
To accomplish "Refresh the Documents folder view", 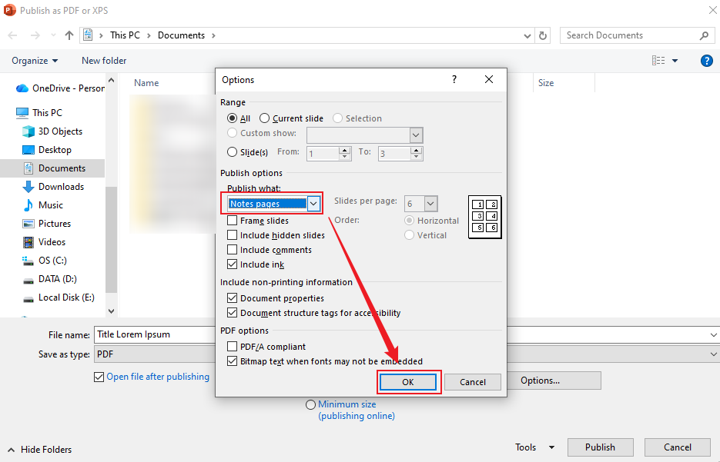I will [x=544, y=35].
